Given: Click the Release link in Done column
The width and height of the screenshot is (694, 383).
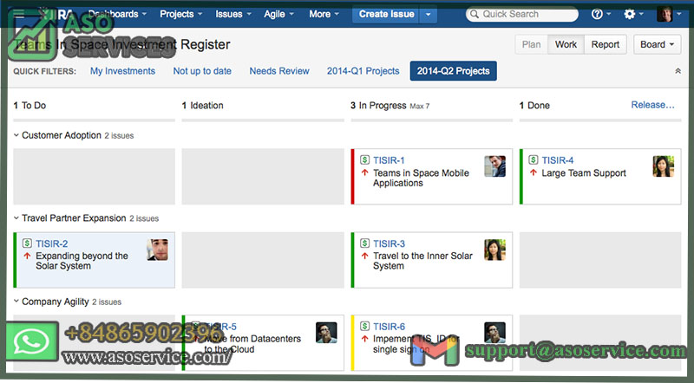Looking at the screenshot, I should point(652,105).
